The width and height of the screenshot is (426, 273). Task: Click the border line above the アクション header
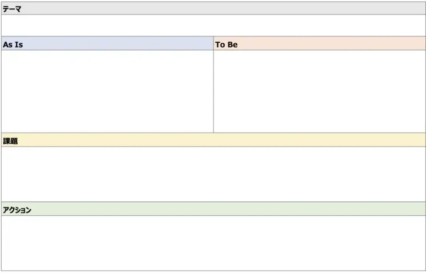(213, 202)
